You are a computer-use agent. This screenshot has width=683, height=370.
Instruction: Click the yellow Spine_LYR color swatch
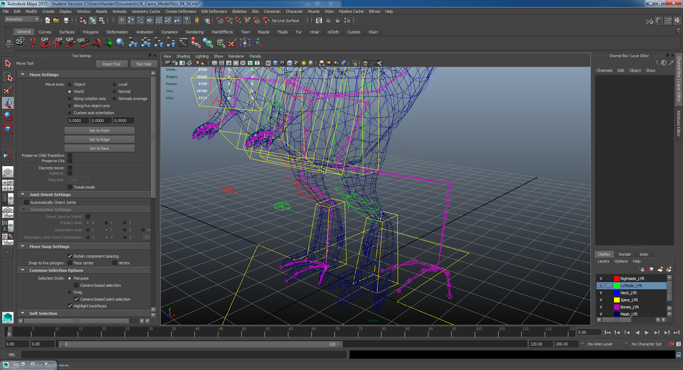click(x=616, y=300)
